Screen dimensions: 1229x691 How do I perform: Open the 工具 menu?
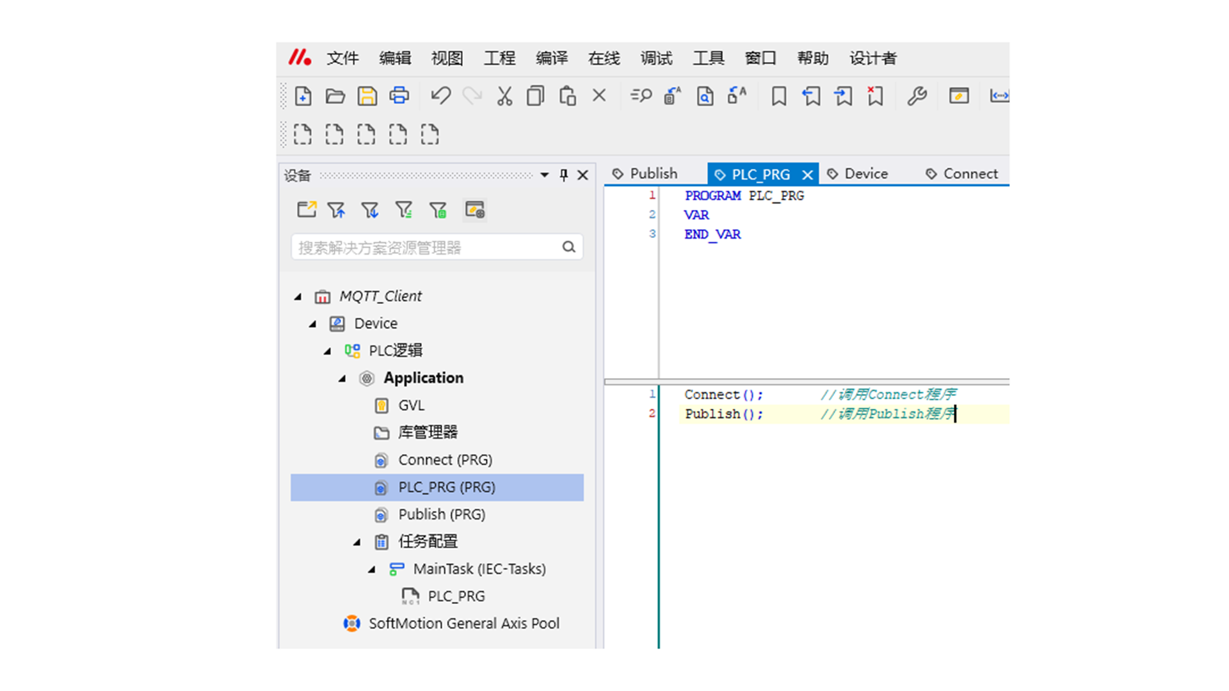pyautogui.click(x=709, y=58)
